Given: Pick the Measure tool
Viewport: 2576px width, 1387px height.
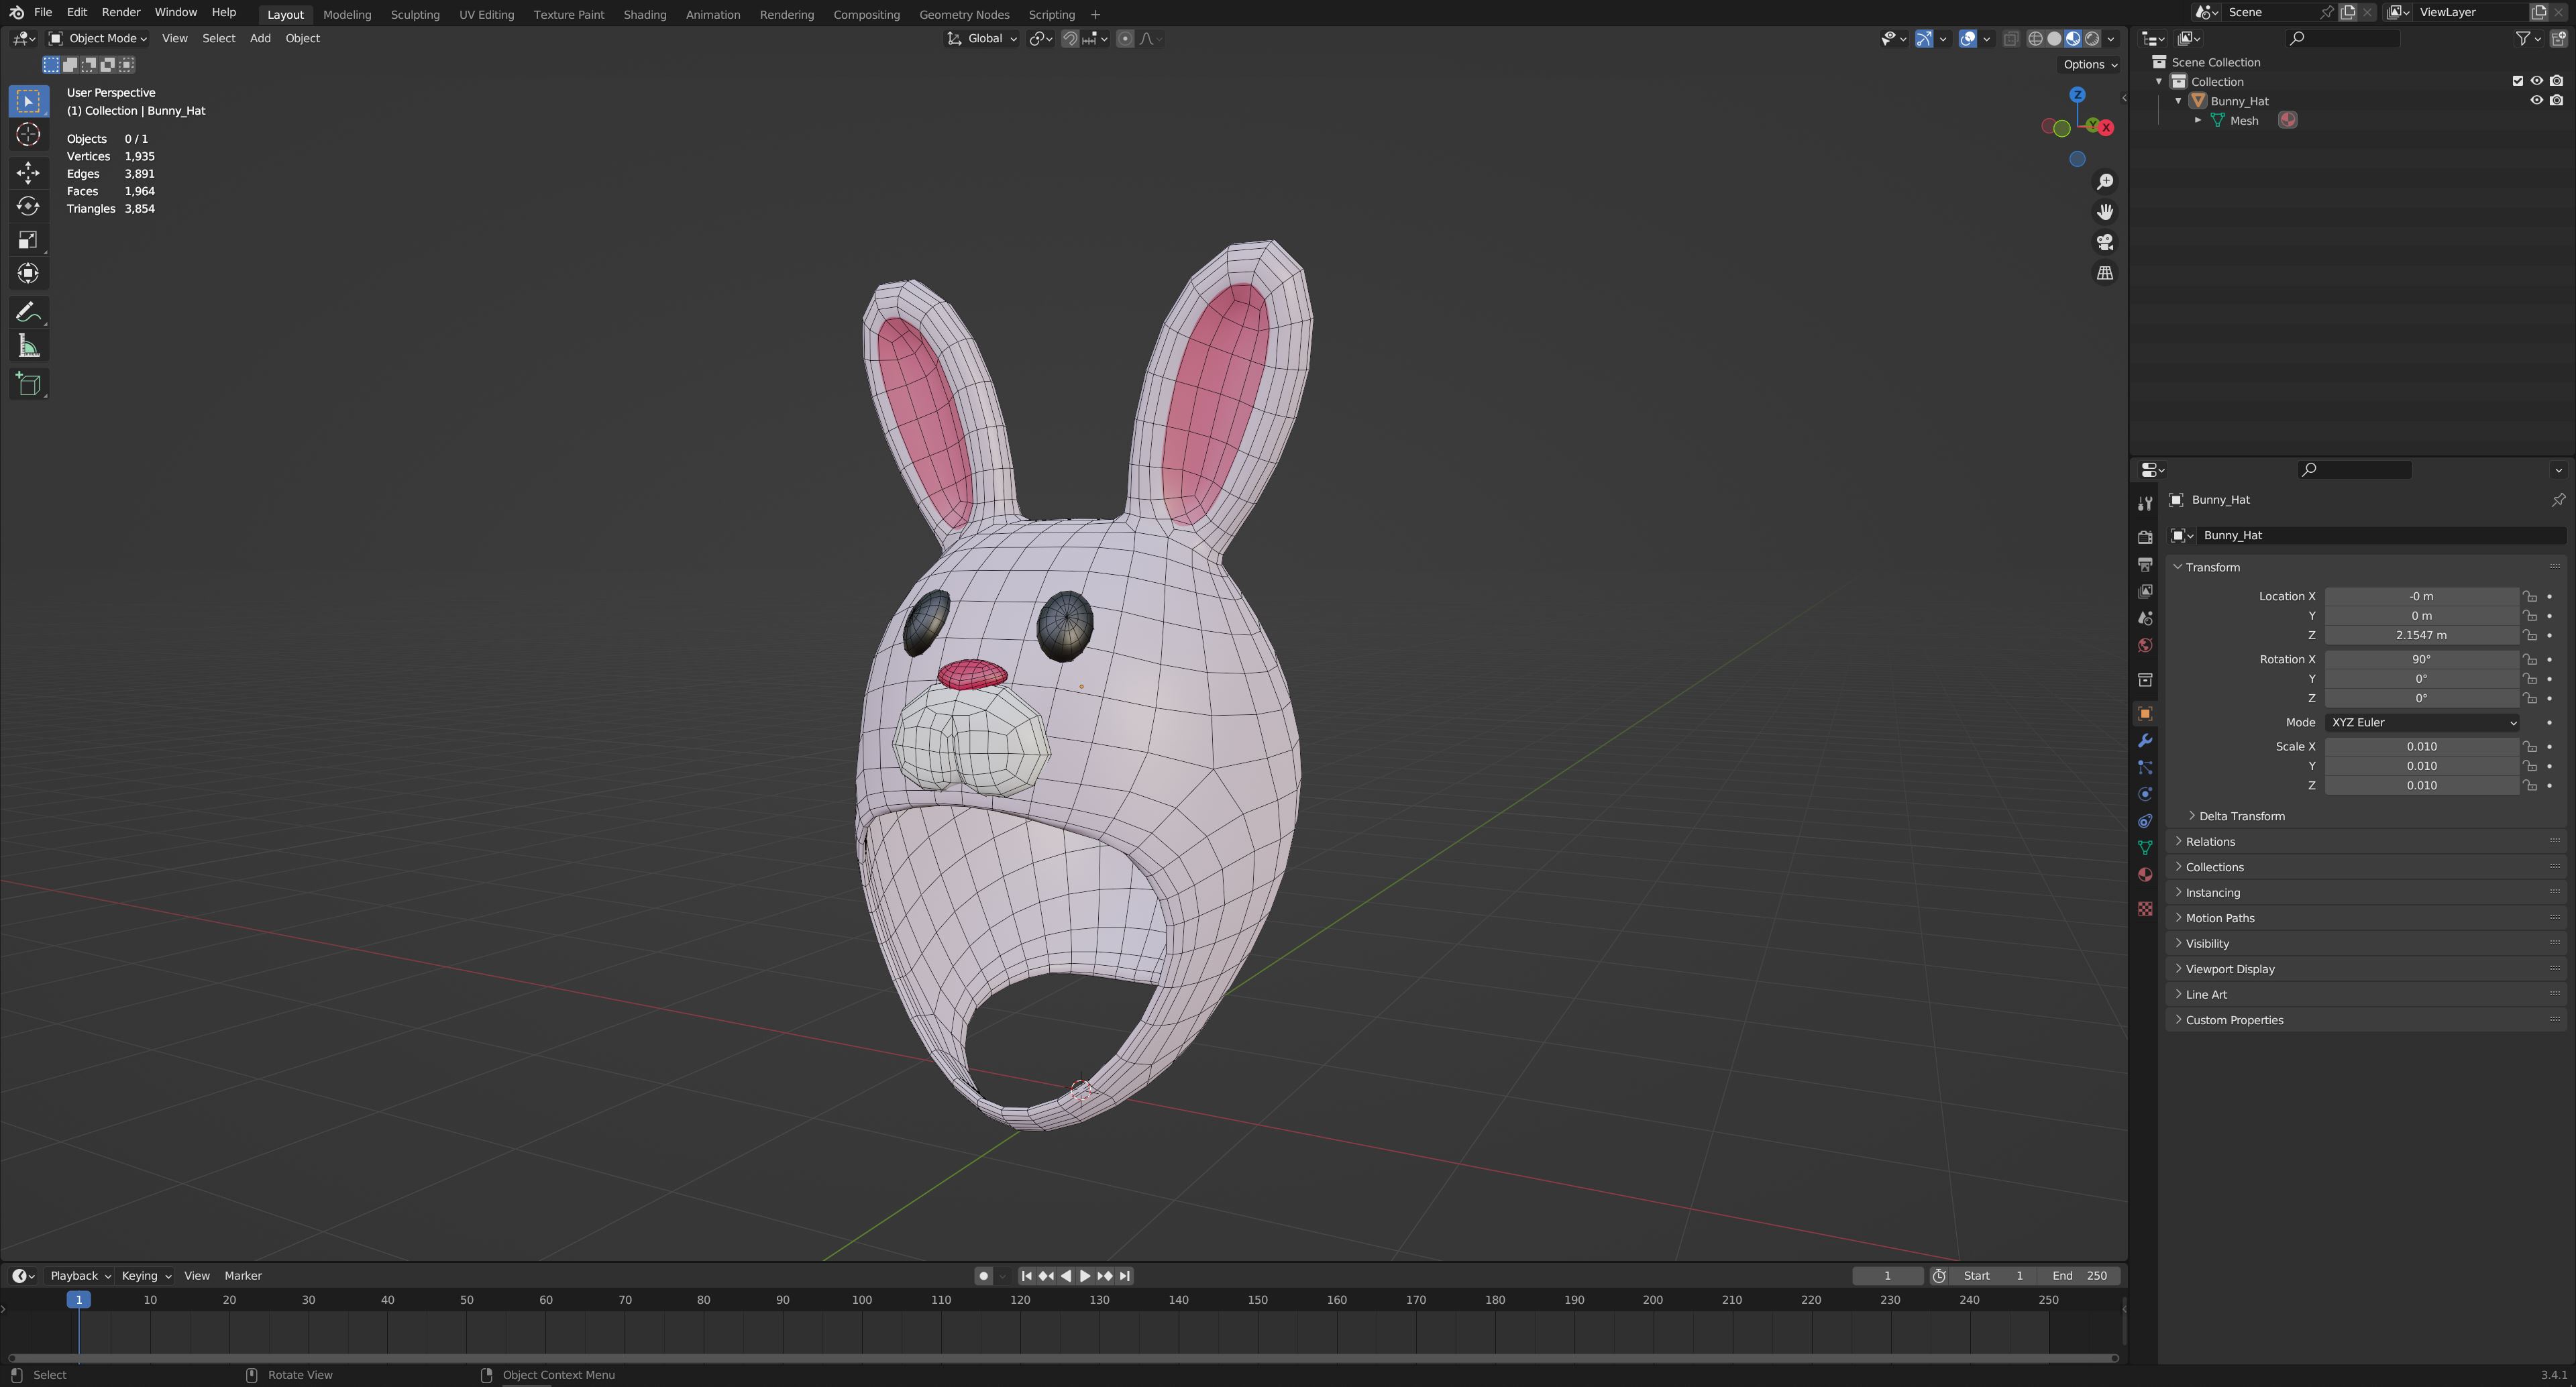Looking at the screenshot, I should 28,347.
